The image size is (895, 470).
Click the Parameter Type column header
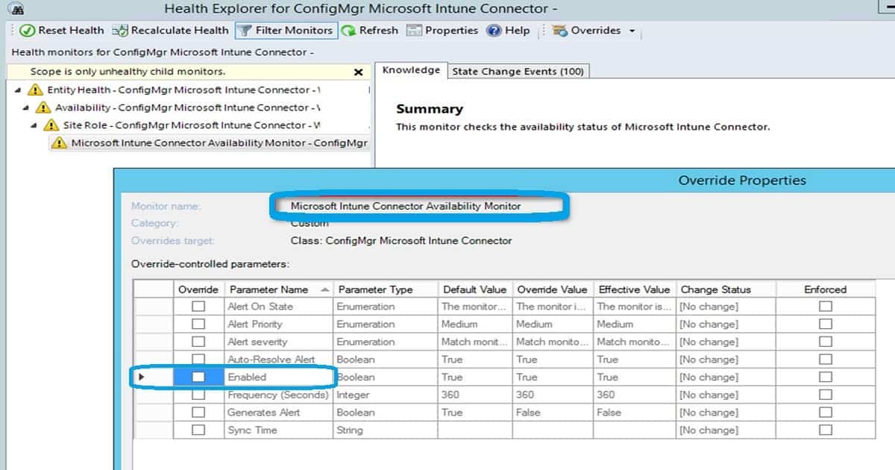[x=385, y=289]
